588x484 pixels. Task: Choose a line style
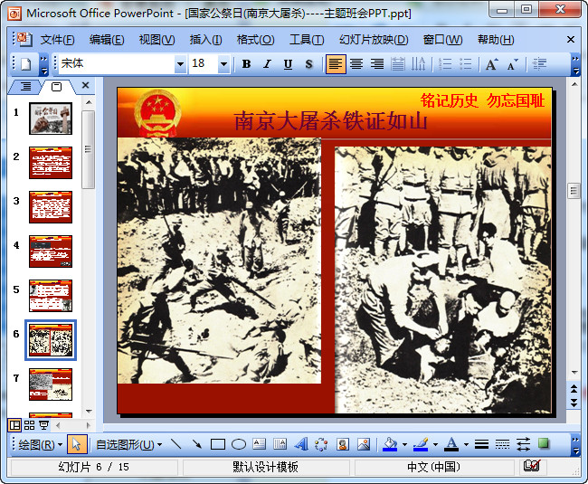point(481,444)
